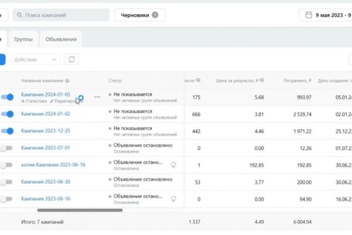The width and height of the screenshot is (352, 235).
Task: Open the Черновики button
Action: click(140, 15)
